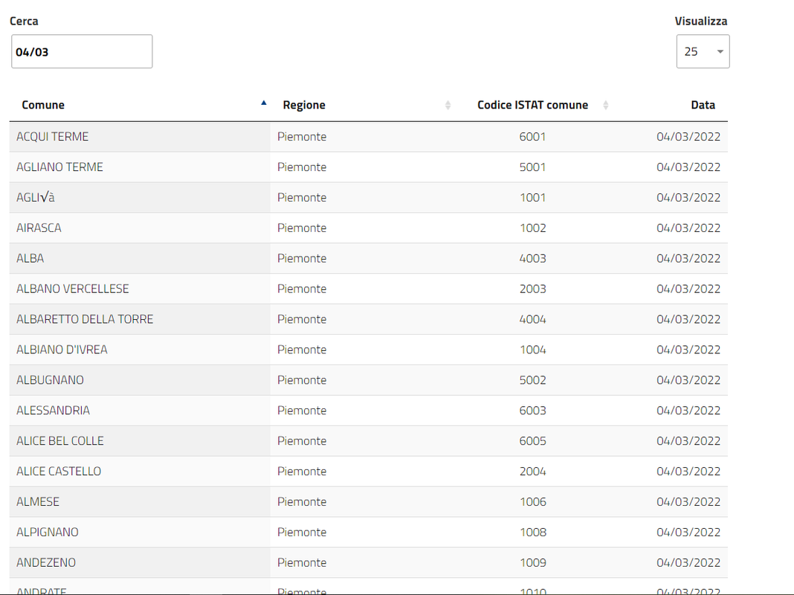Click Piemonte in the ALESSANDRIA row

pyautogui.click(x=302, y=410)
